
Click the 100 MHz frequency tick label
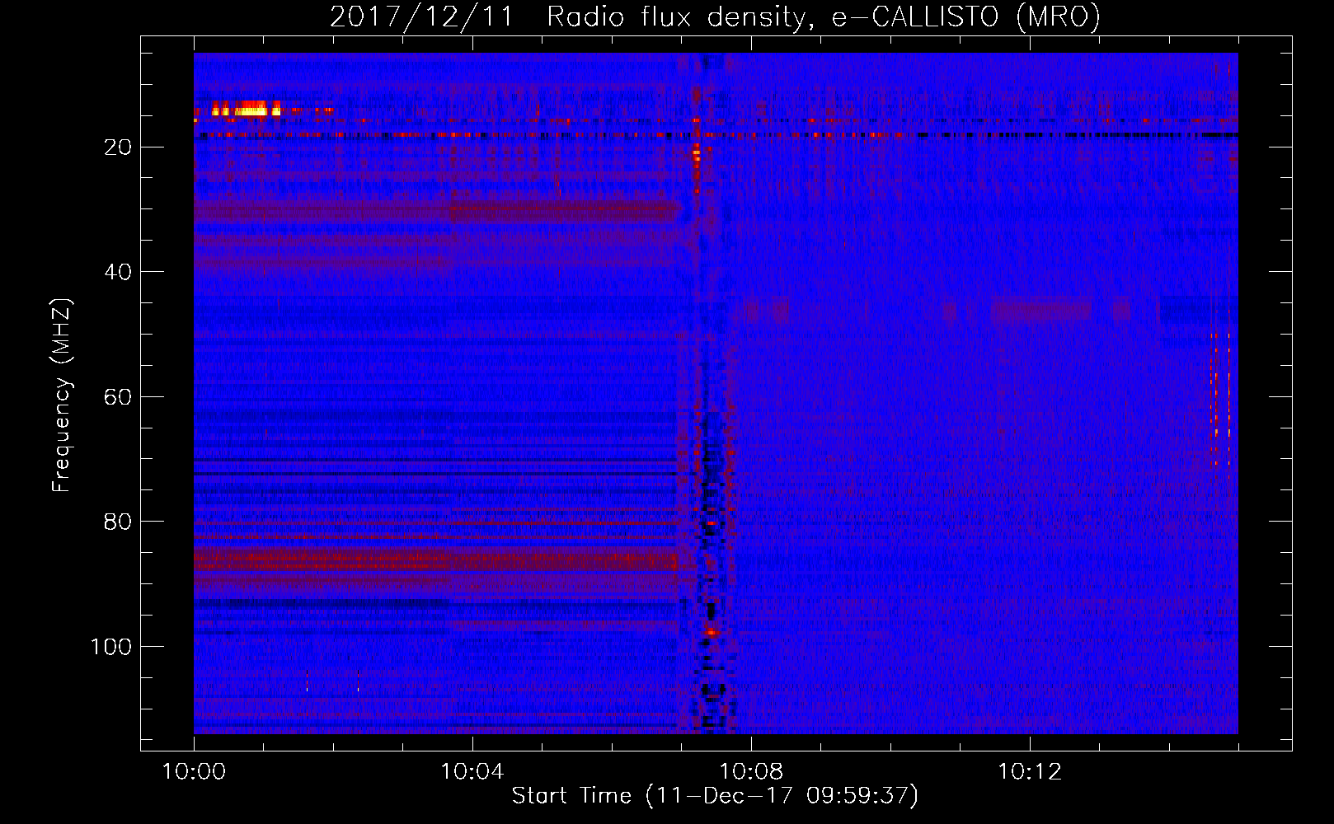tap(111, 647)
